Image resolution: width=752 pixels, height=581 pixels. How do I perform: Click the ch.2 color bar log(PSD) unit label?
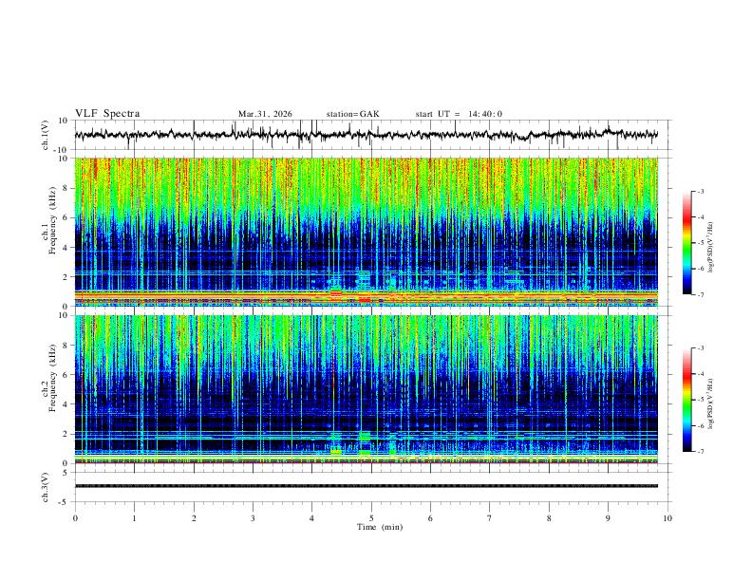[711, 403]
